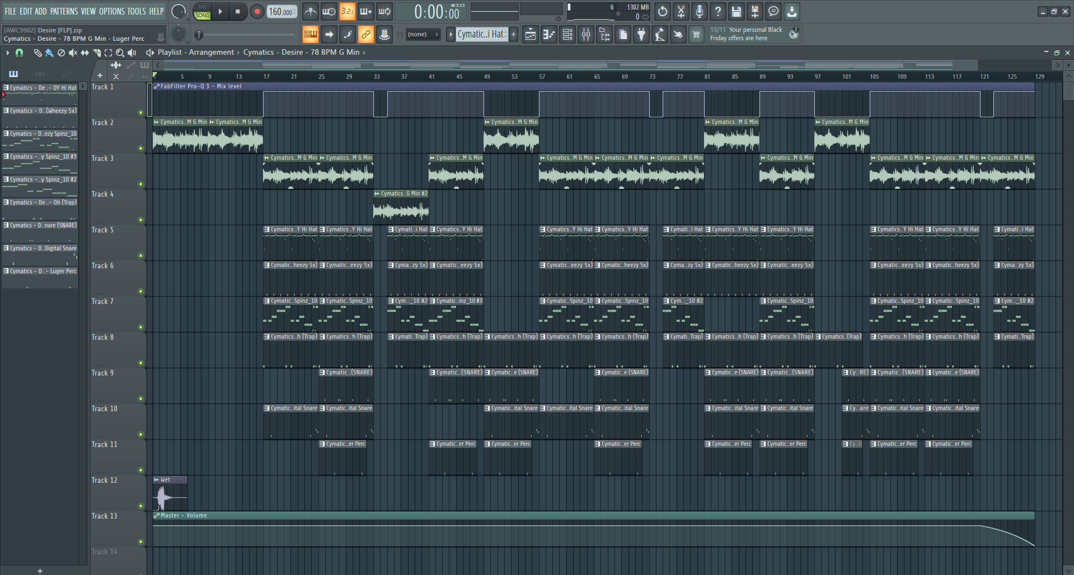
Task: Toggle the Playlist snap magnet icon
Action: [19, 53]
